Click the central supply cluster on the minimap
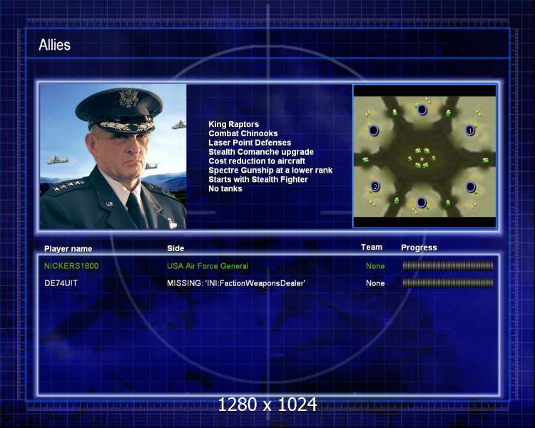Viewport: 535px width, 428px height. coord(422,158)
